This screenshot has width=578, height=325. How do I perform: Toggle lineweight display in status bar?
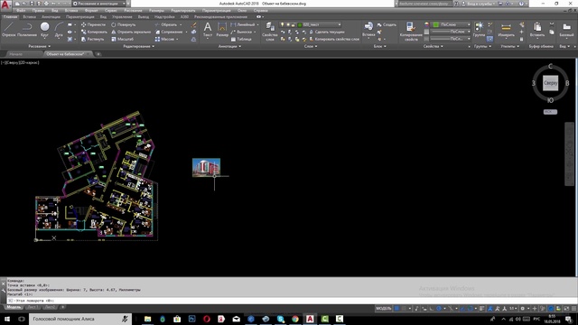[x=481, y=309]
